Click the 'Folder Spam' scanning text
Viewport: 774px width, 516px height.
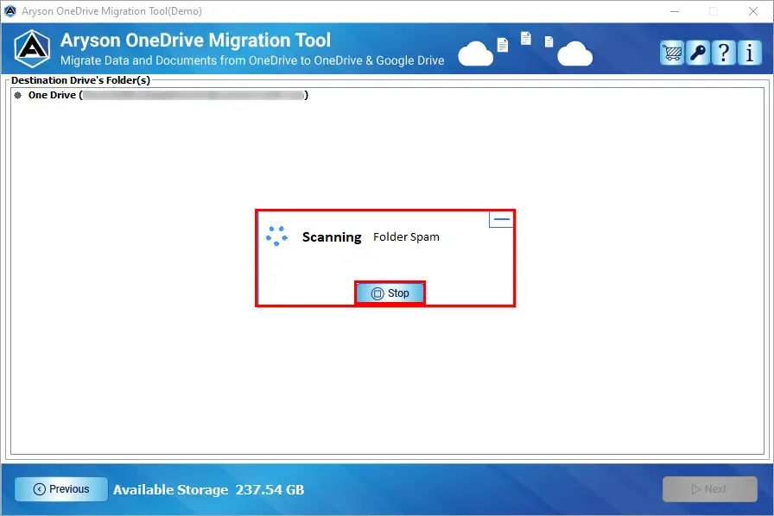(x=406, y=236)
